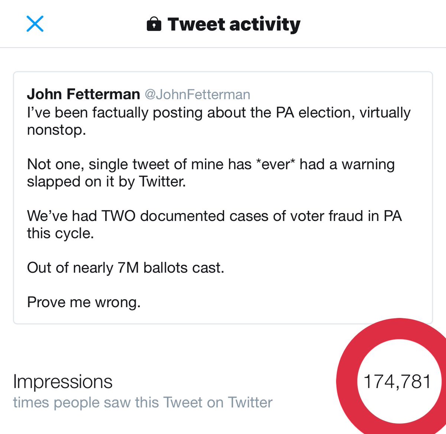Click the 'Out of nearly 7M ballots cast' line

pyautogui.click(x=126, y=268)
